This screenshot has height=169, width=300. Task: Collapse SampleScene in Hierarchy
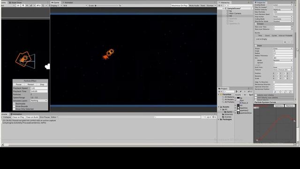tap(223, 8)
